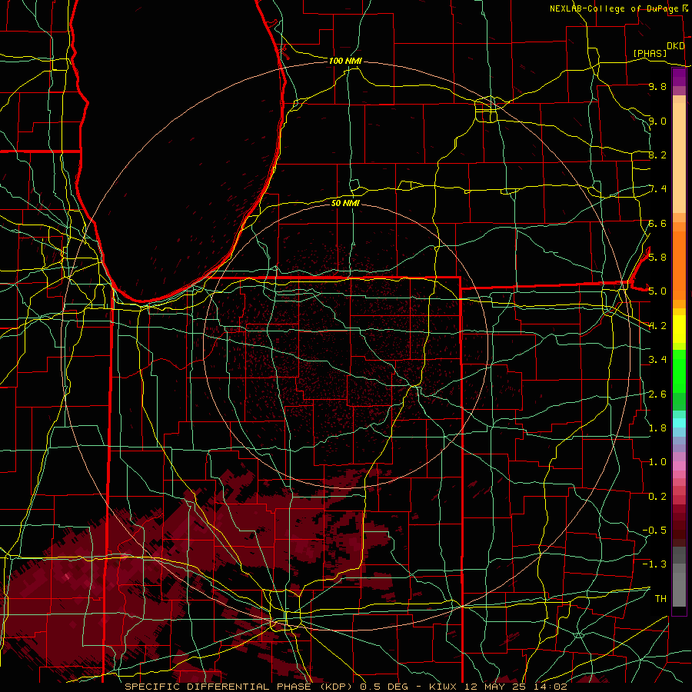Click the TH threshold label

click(660, 598)
